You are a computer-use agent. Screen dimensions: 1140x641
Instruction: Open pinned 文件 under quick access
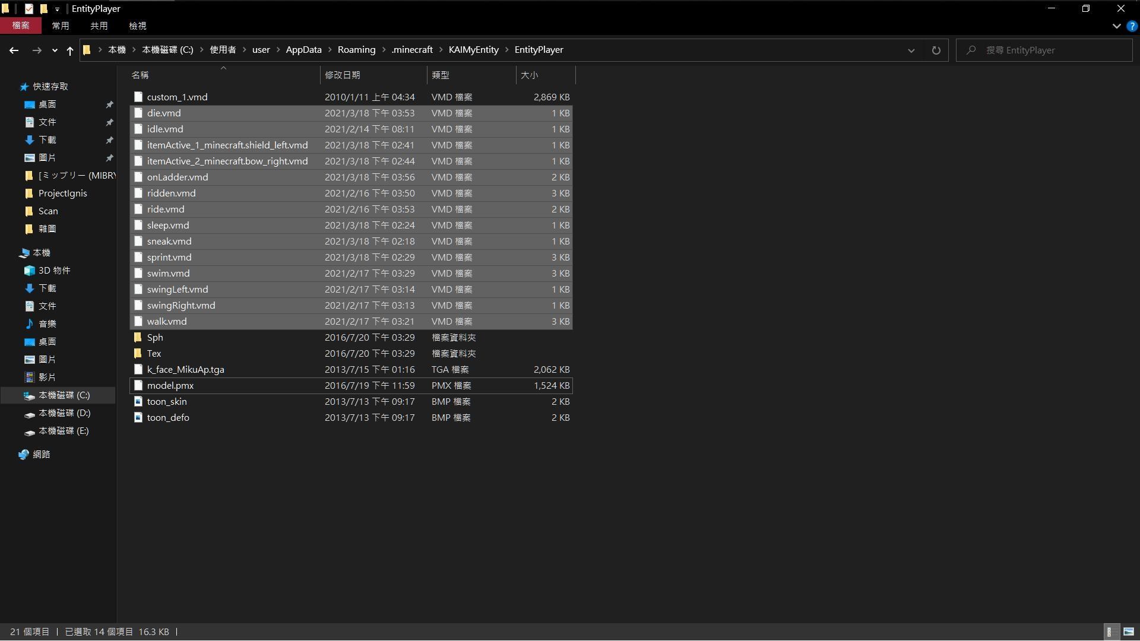pos(47,122)
